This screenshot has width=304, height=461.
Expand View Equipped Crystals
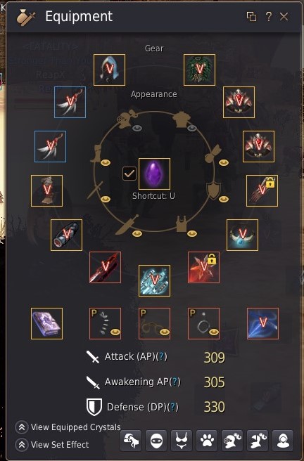coord(68,427)
